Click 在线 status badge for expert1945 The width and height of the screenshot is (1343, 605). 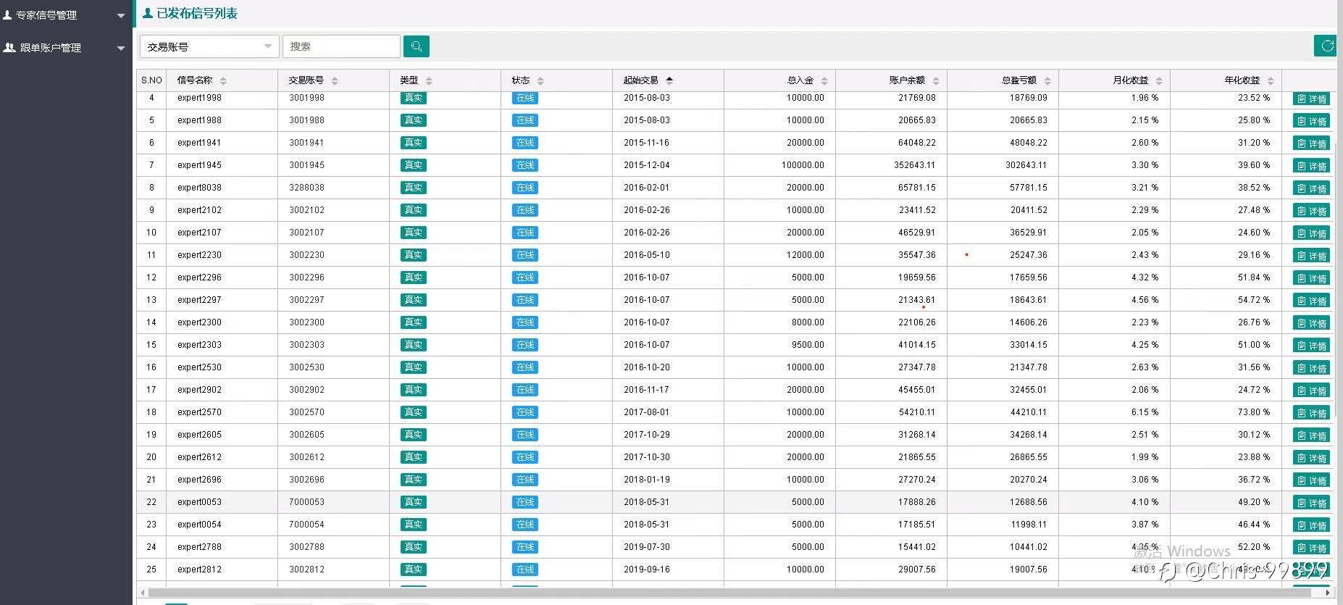[525, 165]
